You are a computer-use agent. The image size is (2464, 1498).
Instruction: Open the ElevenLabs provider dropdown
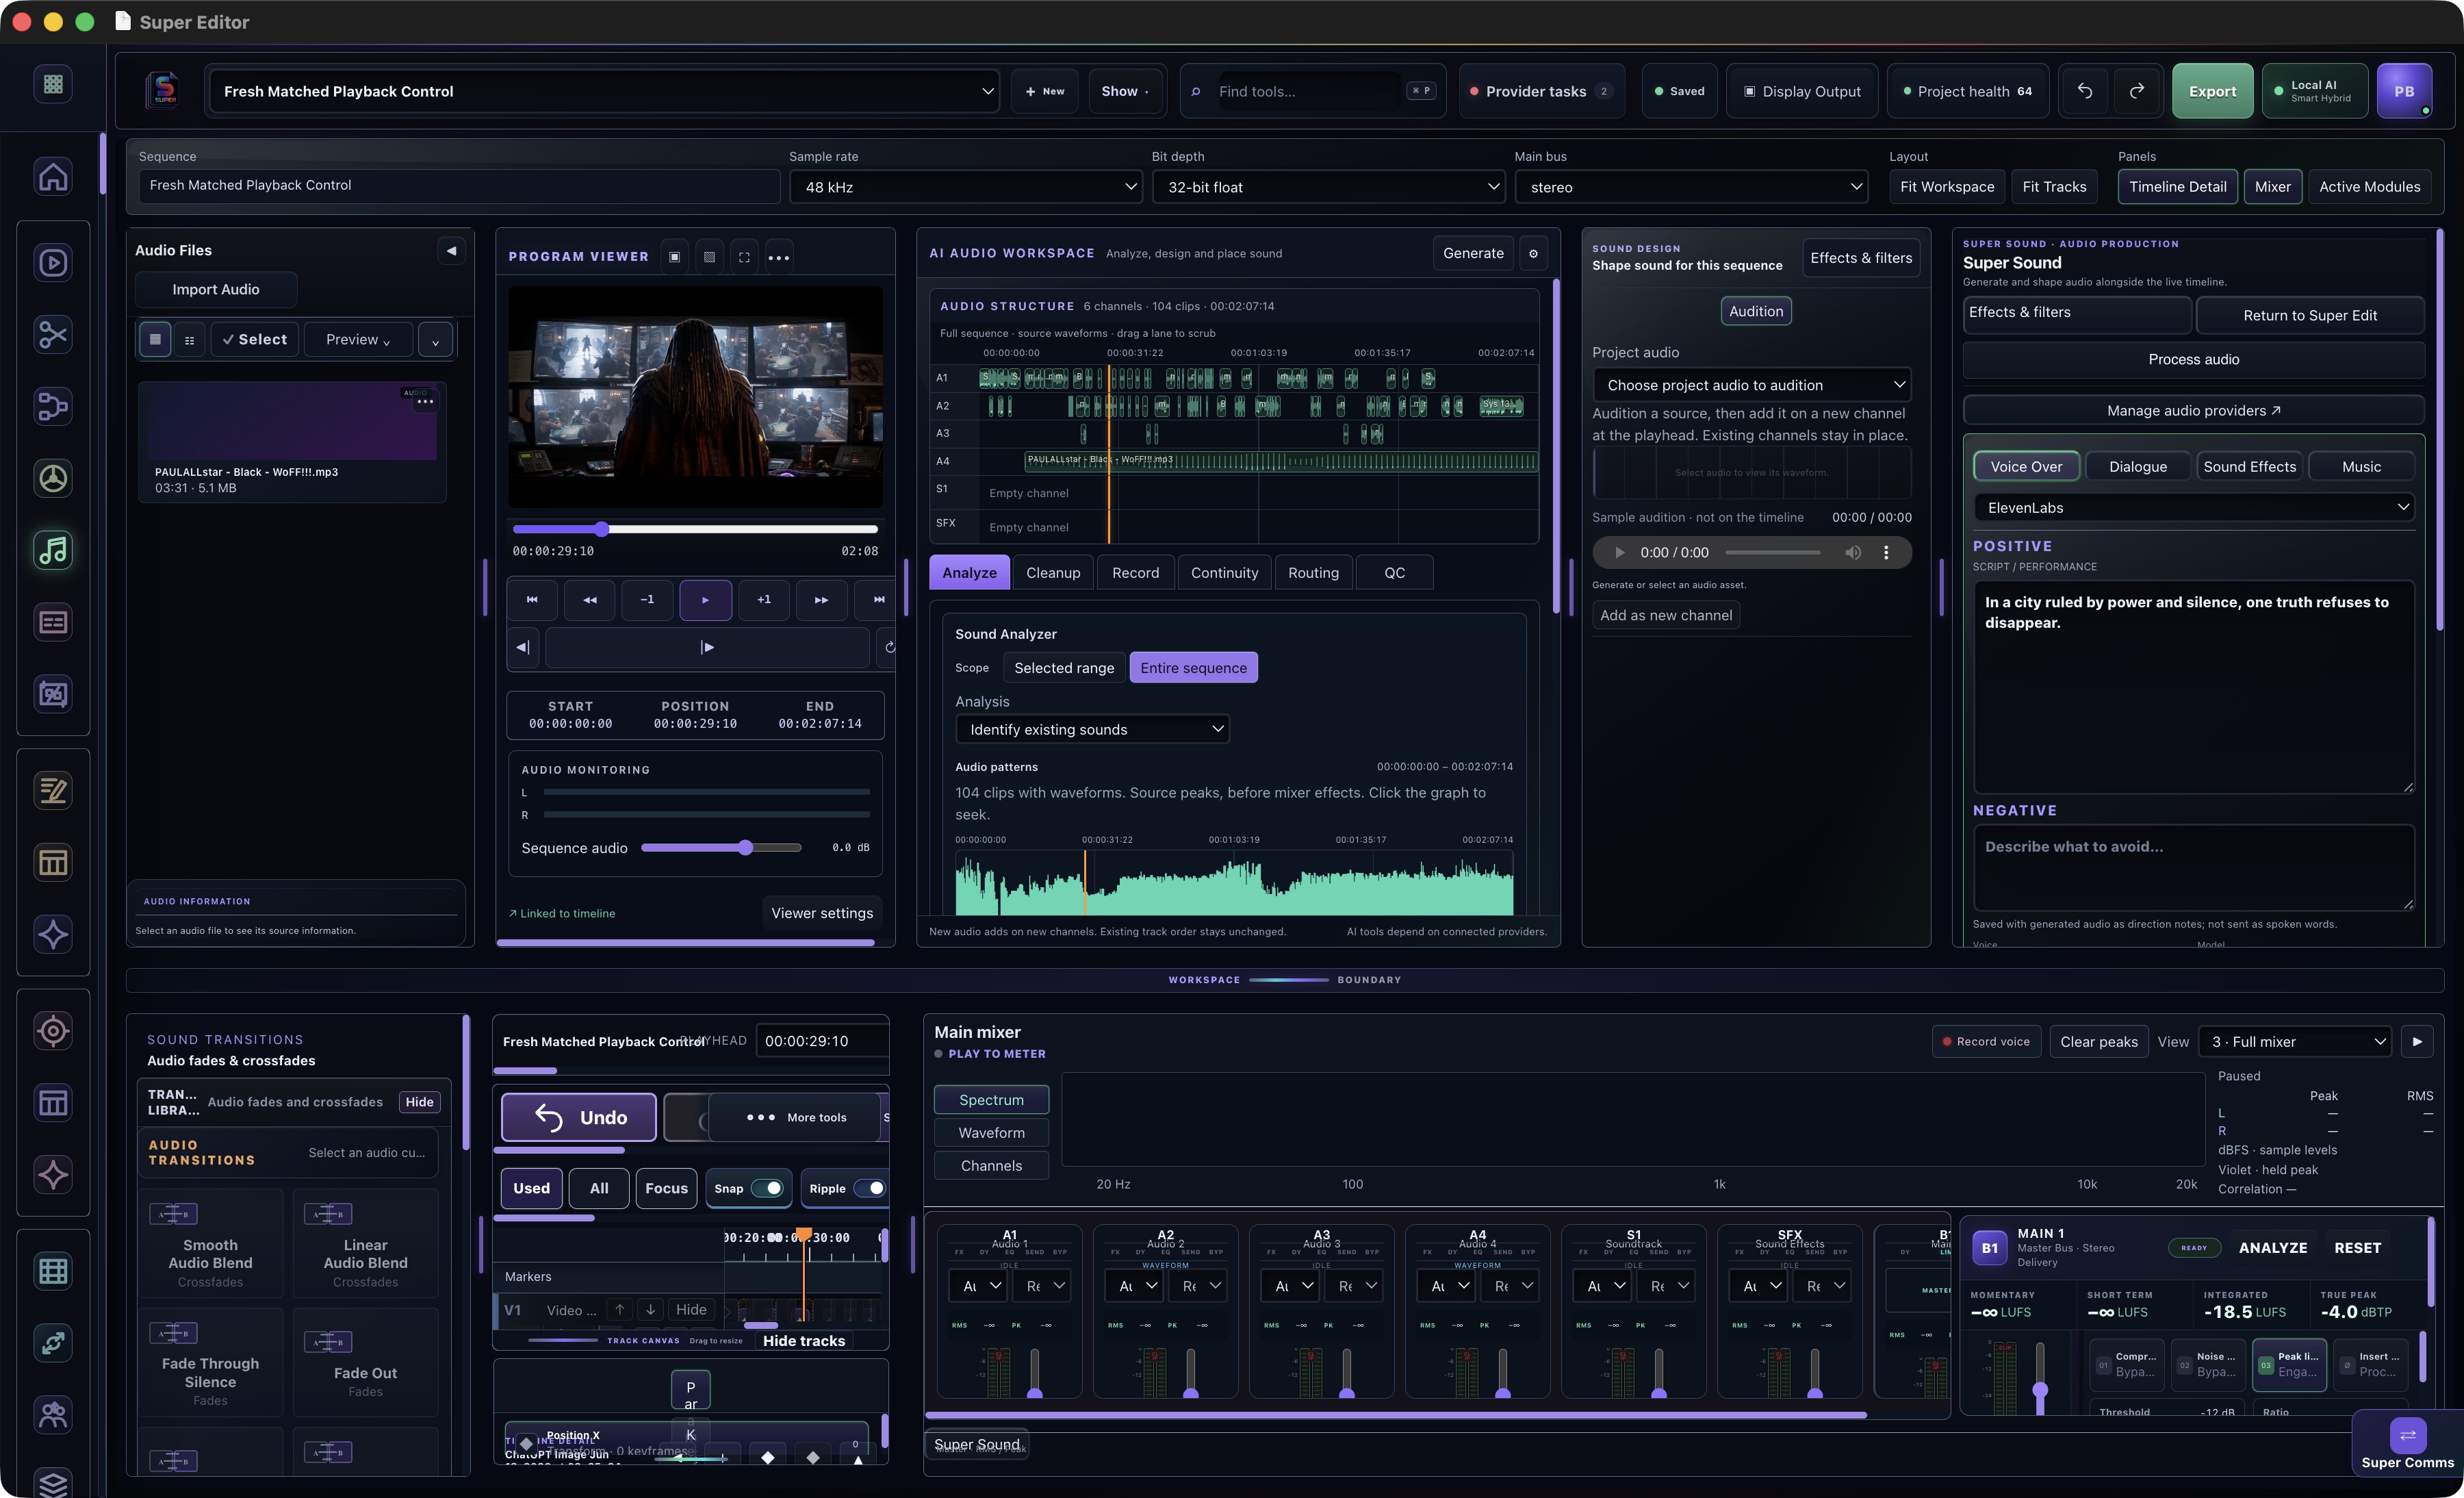[2194, 507]
